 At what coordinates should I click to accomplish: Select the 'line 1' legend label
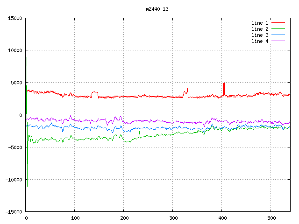260,23
